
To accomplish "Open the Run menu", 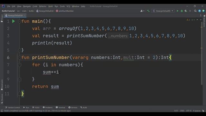I will 56,6.
